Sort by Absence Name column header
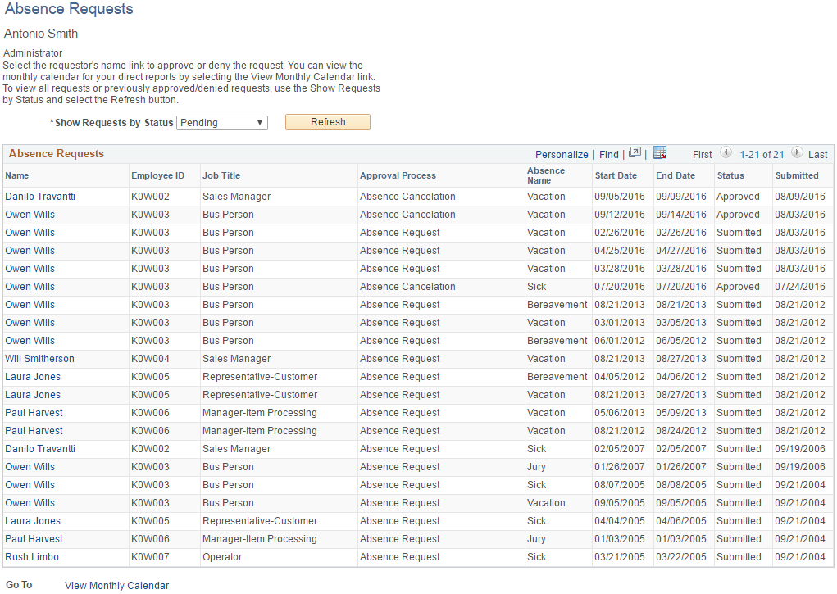 (x=545, y=175)
